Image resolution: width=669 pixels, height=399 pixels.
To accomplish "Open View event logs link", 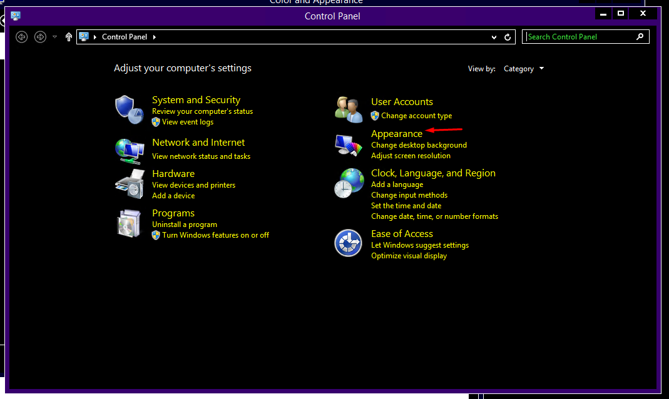I will pyautogui.click(x=188, y=122).
